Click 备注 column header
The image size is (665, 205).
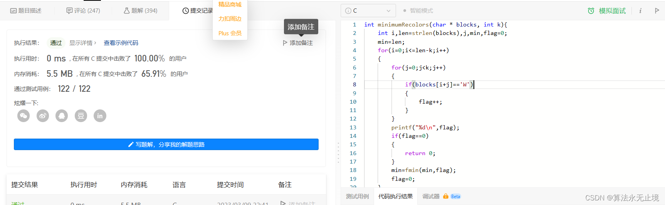pyautogui.click(x=285, y=185)
